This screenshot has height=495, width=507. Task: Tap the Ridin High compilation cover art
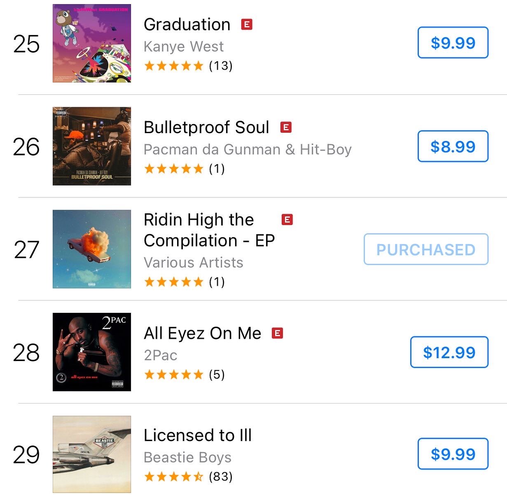(x=92, y=249)
